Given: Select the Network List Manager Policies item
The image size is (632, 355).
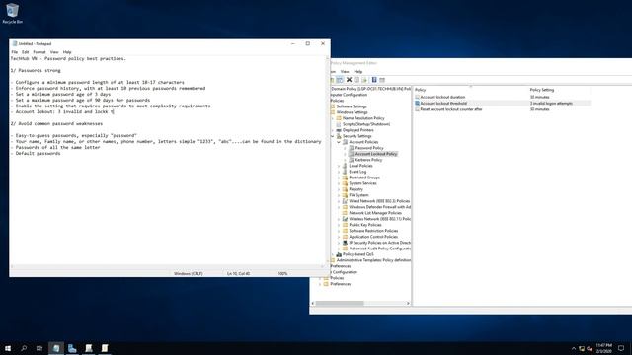Looking at the screenshot, I should click(x=375, y=213).
